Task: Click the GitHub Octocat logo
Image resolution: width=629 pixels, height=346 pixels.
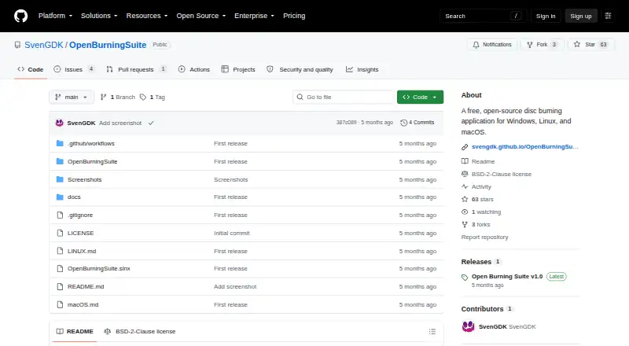Action: pyautogui.click(x=21, y=16)
